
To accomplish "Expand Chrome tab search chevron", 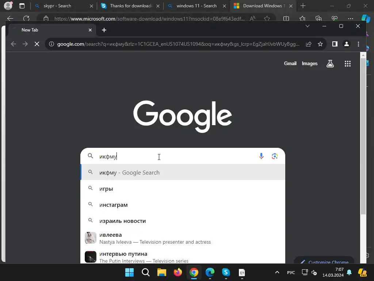I will click(308, 26).
